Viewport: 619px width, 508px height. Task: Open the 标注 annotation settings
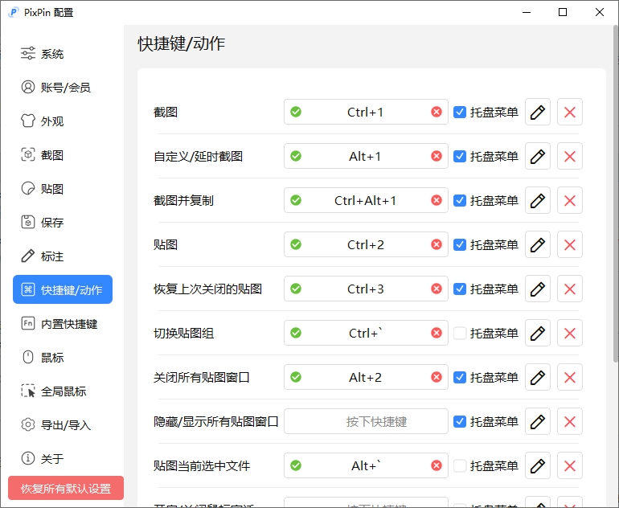pyautogui.click(x=63, y=256)
